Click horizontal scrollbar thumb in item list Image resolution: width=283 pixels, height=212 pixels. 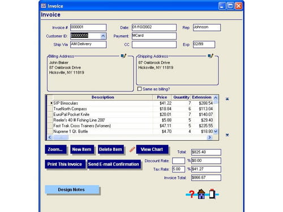[61, 137]
